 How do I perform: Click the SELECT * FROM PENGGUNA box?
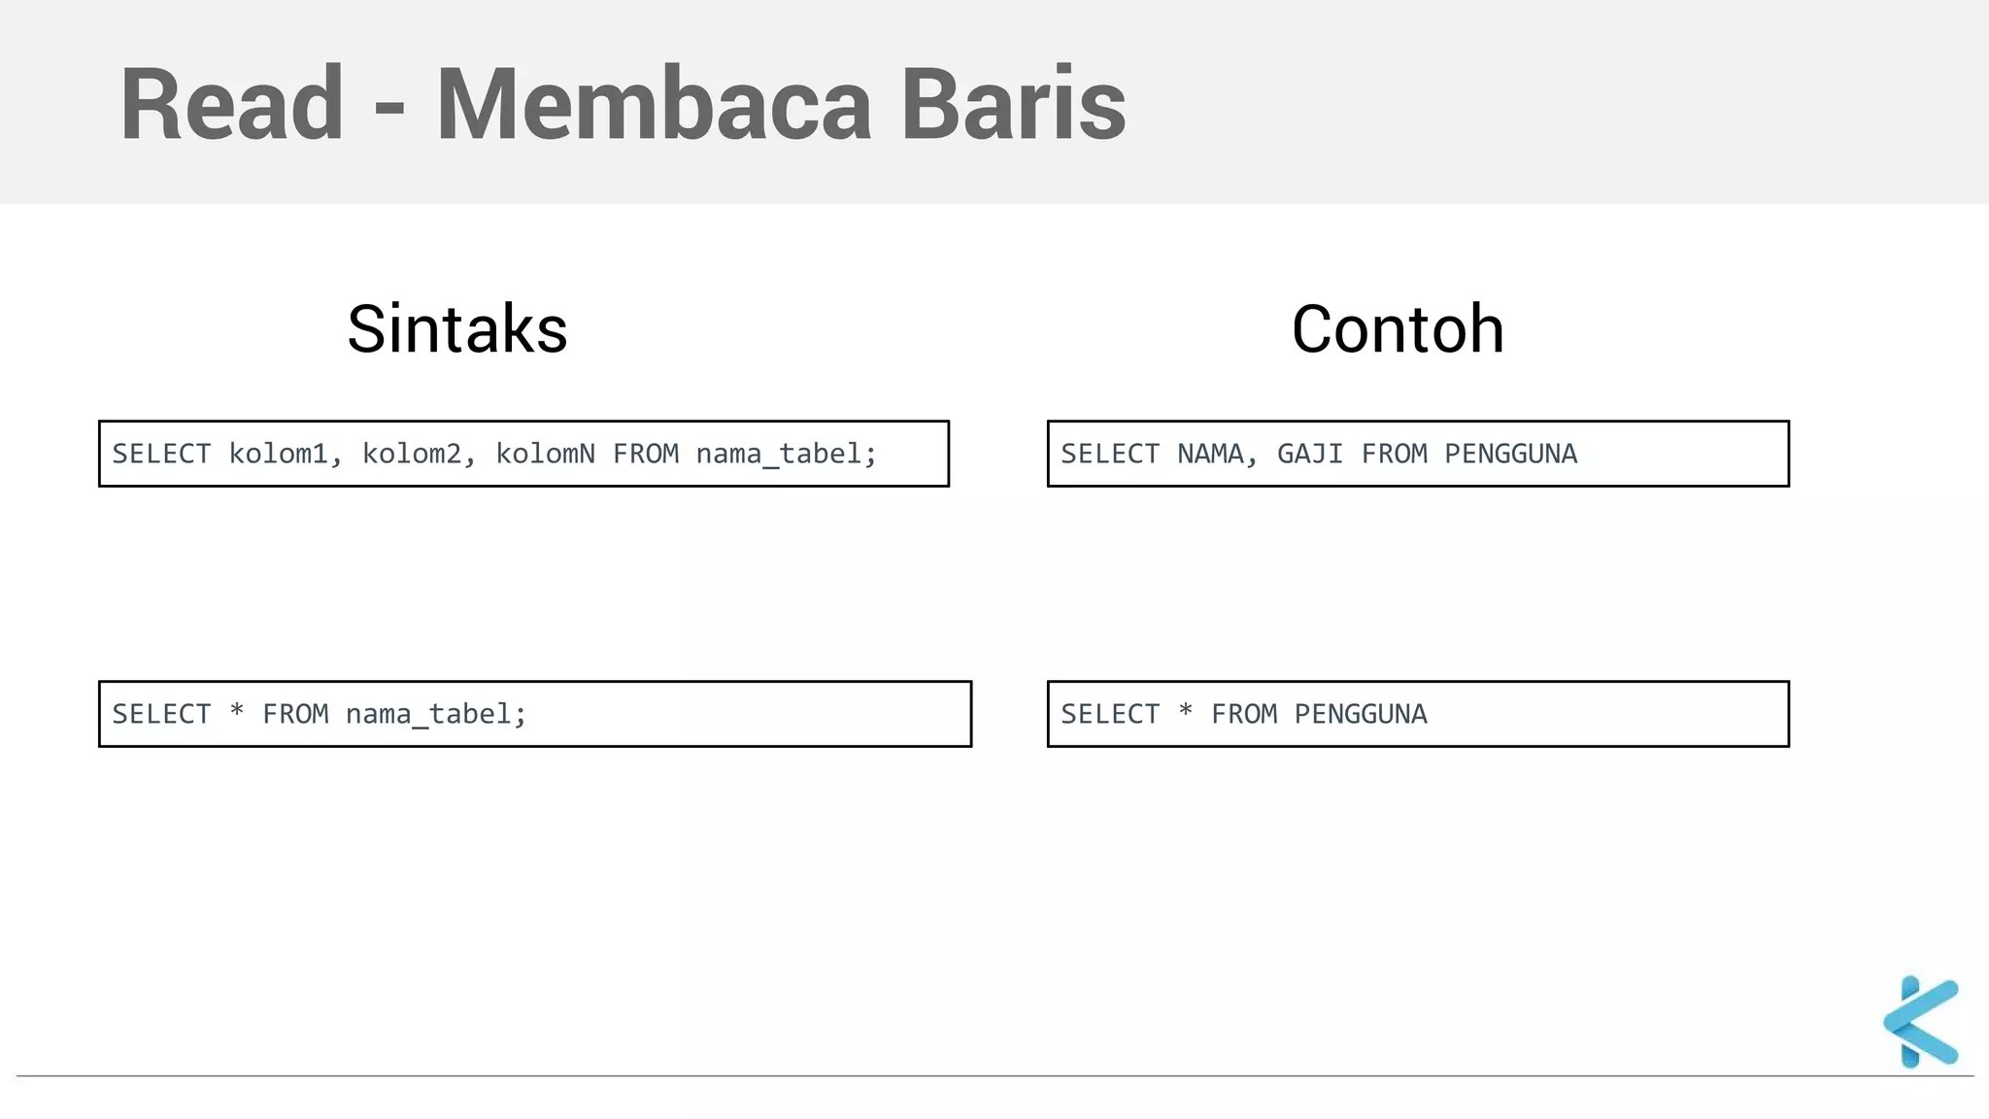(x=1418, y=714)
